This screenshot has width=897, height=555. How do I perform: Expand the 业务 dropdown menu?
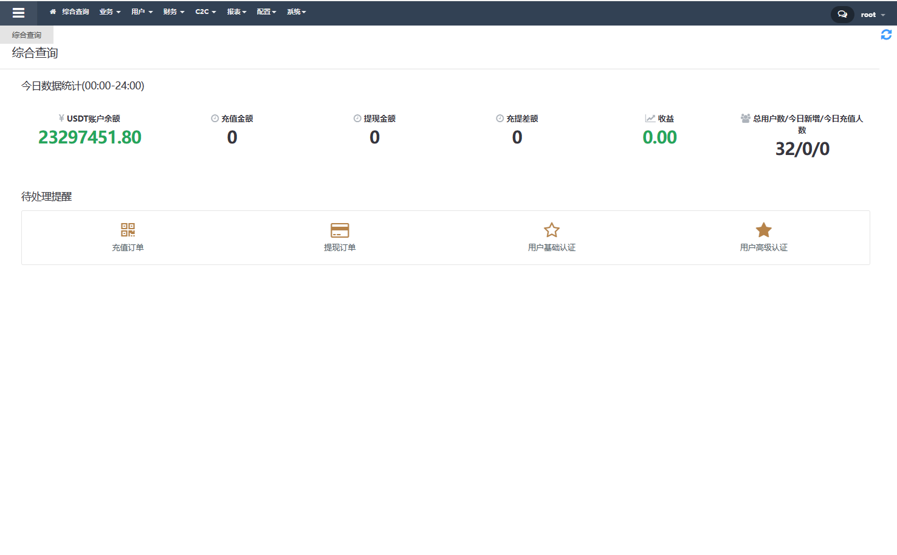[110, 12]
